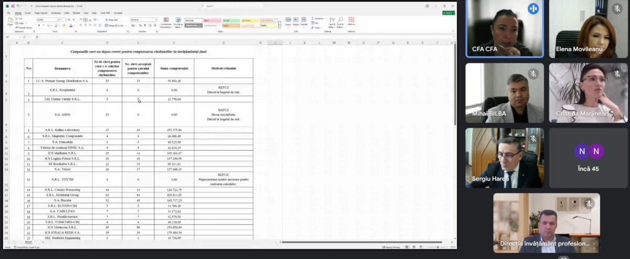Click Cristina Marjinean's muted microphone icon
This screenshot has height=259, width=630.
(x=617, y=74)
